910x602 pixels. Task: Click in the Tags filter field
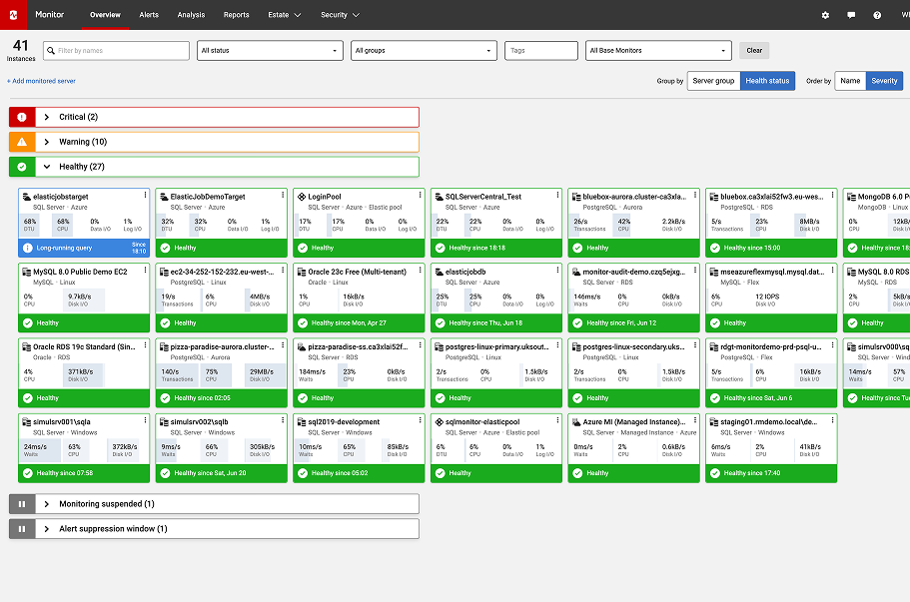(540, 51)
